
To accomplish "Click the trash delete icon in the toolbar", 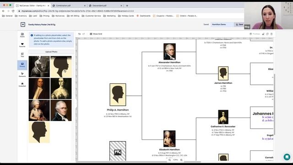I will 271,34.
